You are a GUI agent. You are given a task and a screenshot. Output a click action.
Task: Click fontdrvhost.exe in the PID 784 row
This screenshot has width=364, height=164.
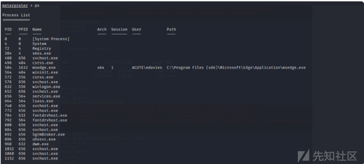click(49, 115)
